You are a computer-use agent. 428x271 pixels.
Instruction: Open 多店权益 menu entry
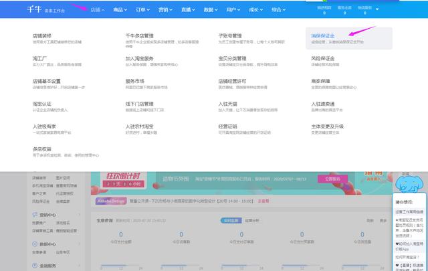[42, 149]
